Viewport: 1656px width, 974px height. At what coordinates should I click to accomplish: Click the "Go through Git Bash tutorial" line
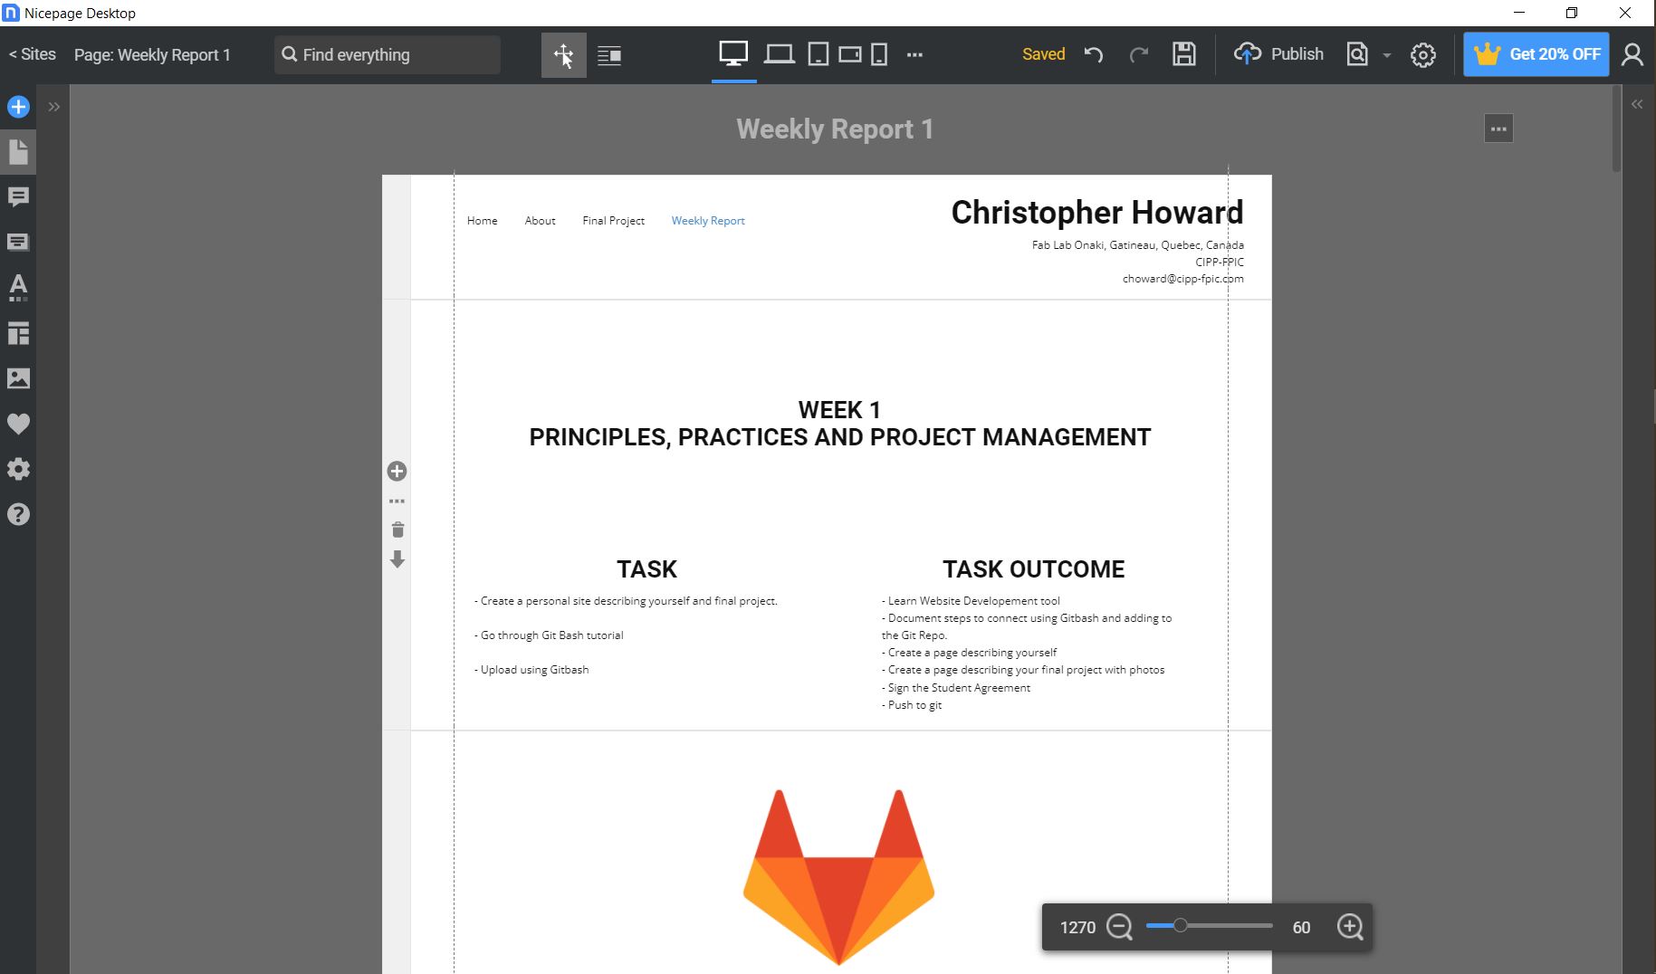click(549, 635)
